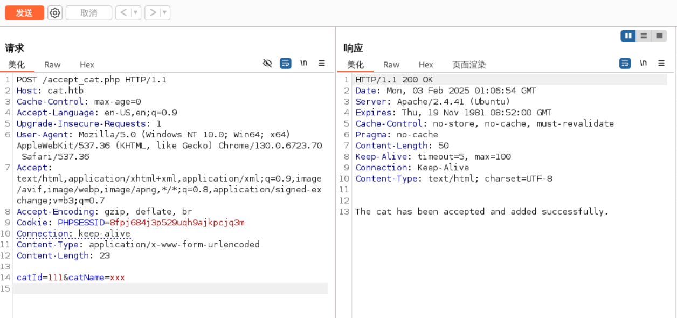Expand the back history dropdown arrow
This screenshot has width=677, height=318.
(x=136, y=13)
